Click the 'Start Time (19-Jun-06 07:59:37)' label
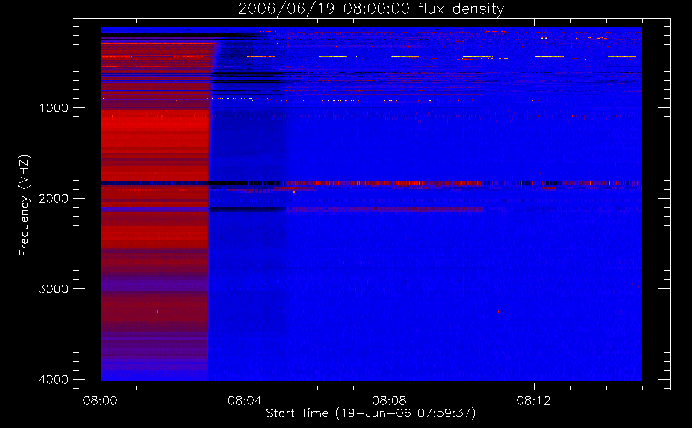 tap(371, 413)
